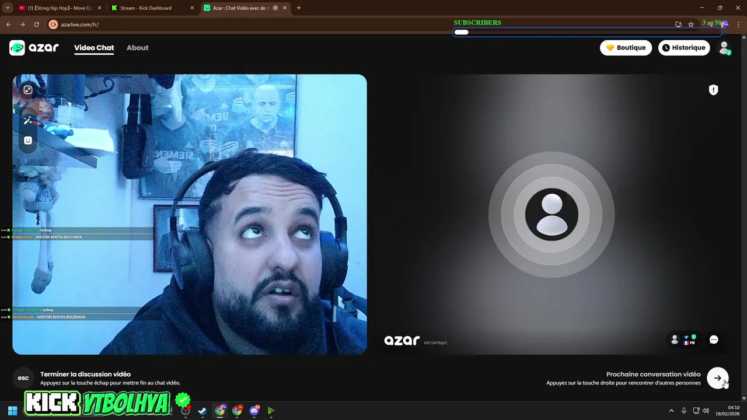
Task: Open the active Chrome taskbar icon
Action: coord(220,411)
